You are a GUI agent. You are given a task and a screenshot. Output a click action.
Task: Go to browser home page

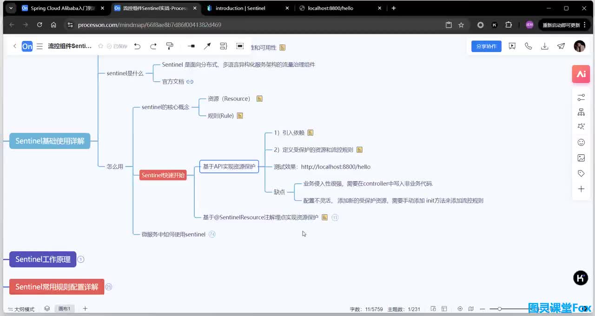coord(53,25)
